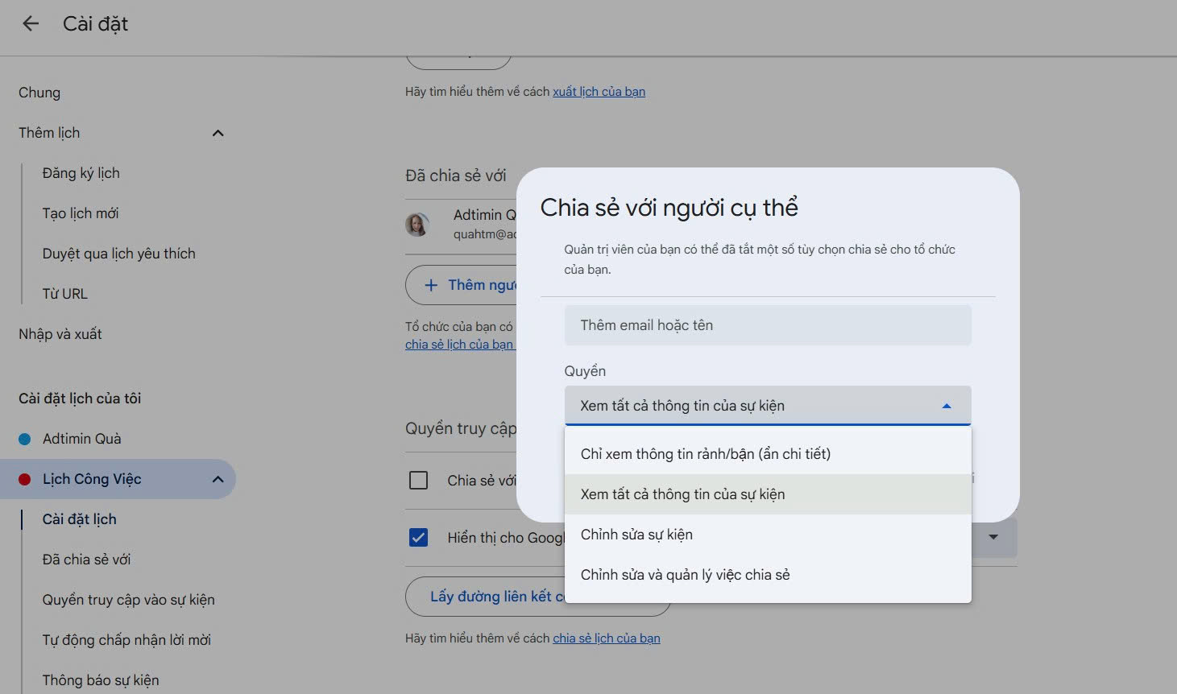Open the xuất lịch của bạn link
Screen dimensions: 1177x694
[599, 92]
